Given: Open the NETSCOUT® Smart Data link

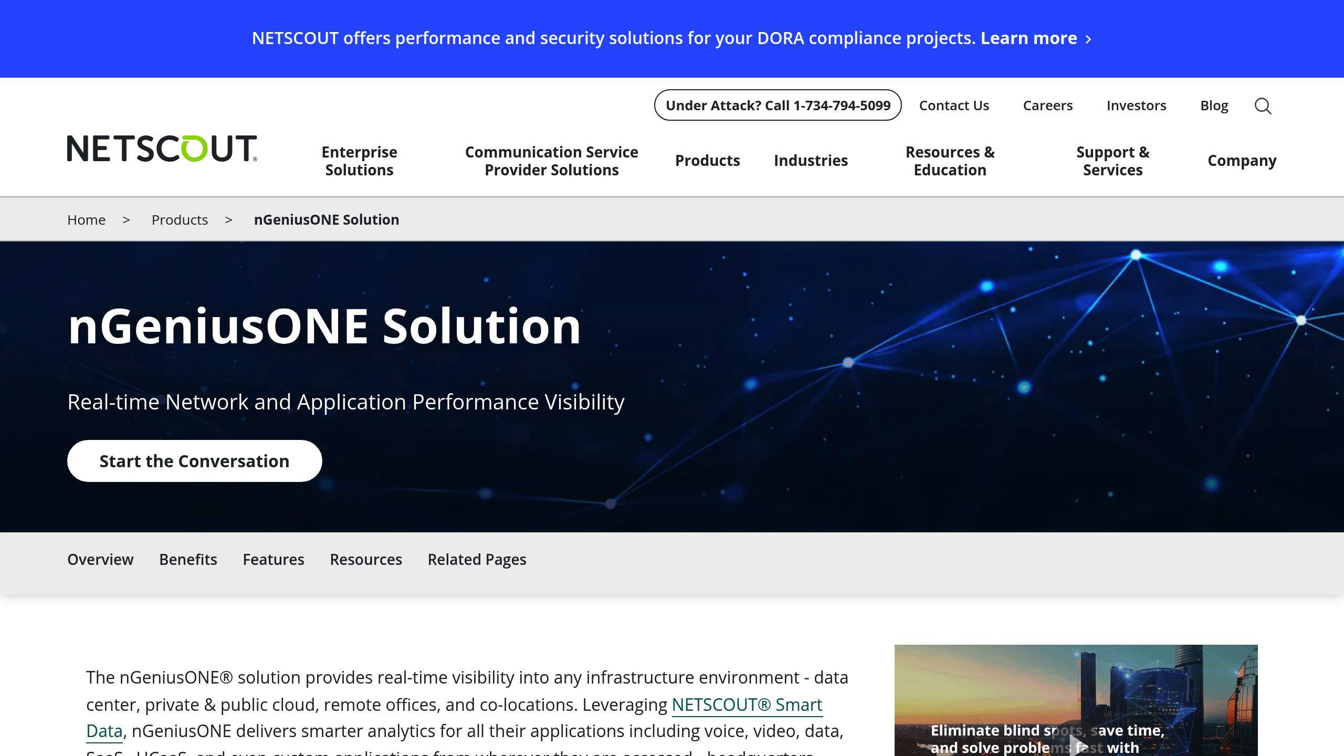Looking at the screenshot, I should click(747, 705).
